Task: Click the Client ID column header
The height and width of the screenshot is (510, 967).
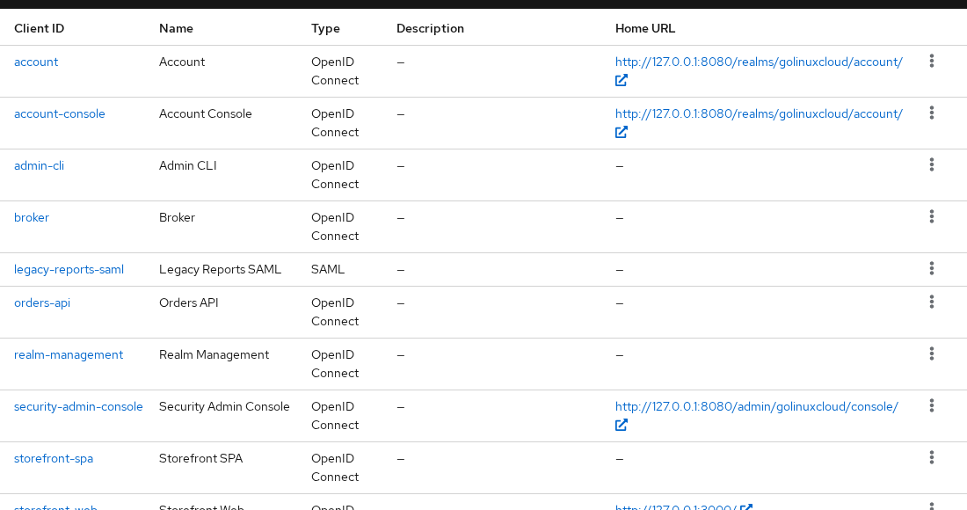Action: (39, 28)
